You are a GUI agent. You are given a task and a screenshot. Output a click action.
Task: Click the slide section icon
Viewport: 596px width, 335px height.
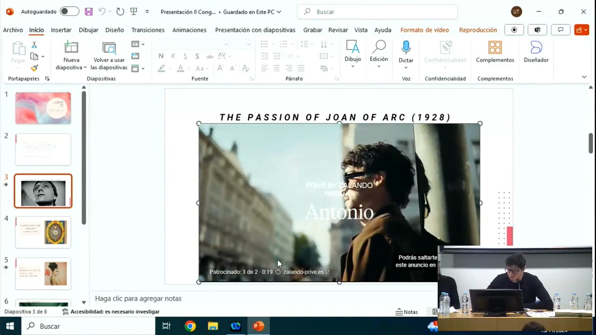coord(135,68)
